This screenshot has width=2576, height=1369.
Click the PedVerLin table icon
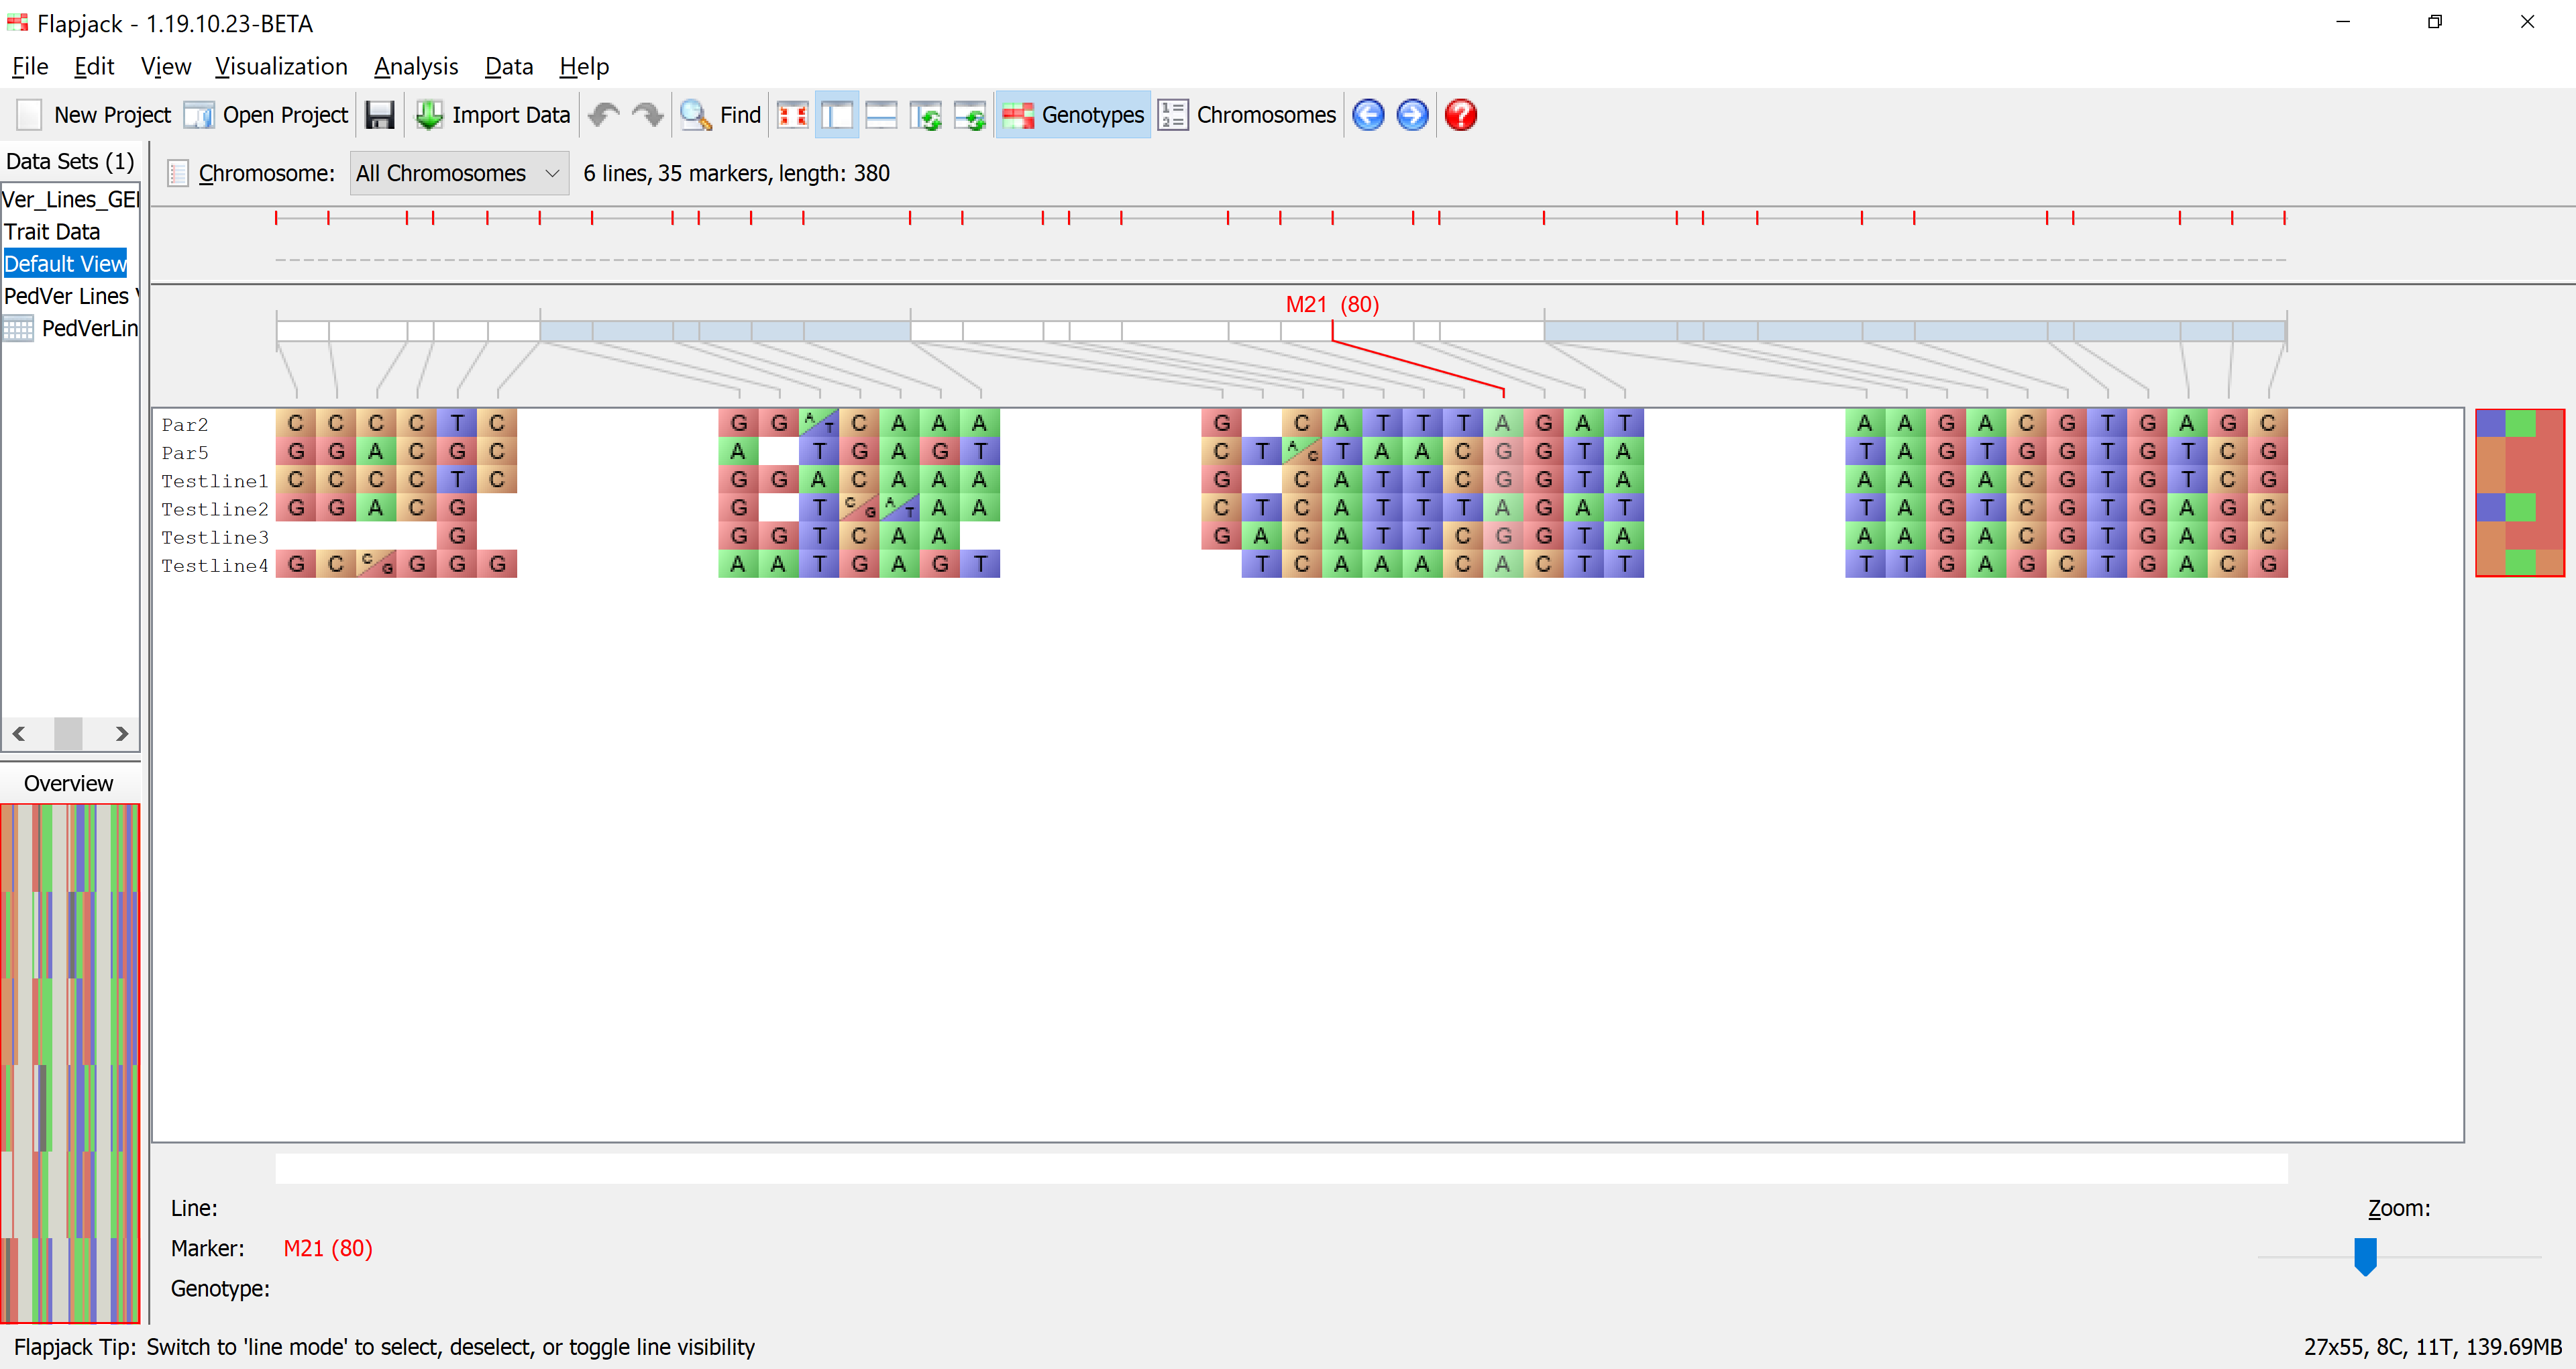click(x=18, y=327)
